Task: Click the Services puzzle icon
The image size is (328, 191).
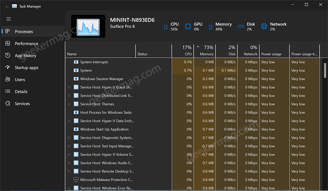Action: point(8,103)
